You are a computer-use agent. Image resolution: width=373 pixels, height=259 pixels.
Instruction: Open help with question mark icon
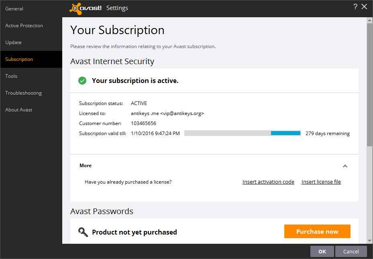tap(355, 7)
